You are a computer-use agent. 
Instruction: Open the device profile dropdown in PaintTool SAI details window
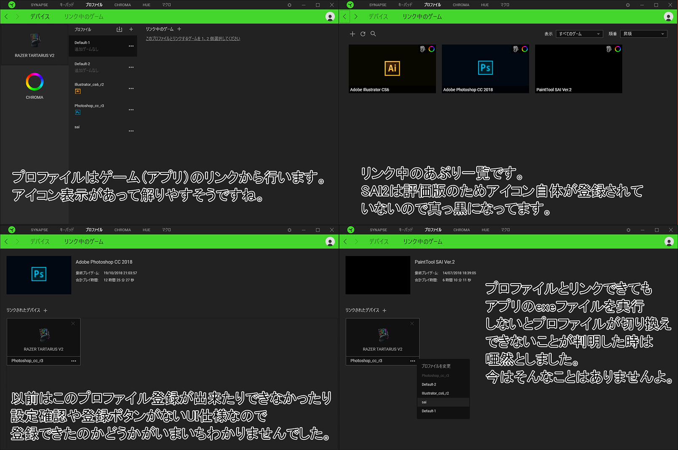tap(413, 361)
